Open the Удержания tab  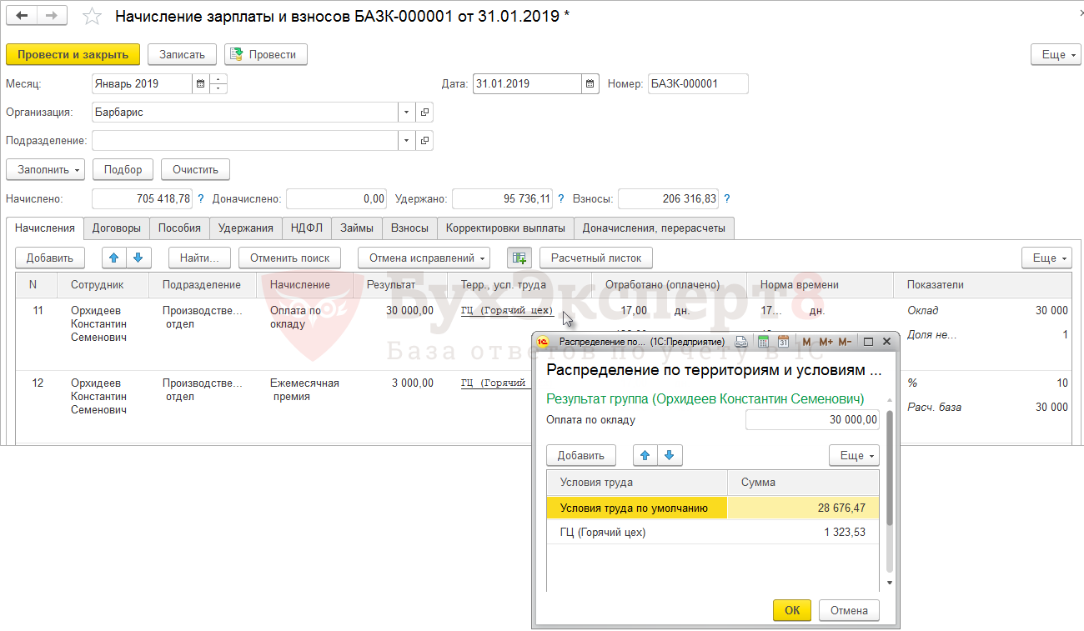click(x=245, y=228)
